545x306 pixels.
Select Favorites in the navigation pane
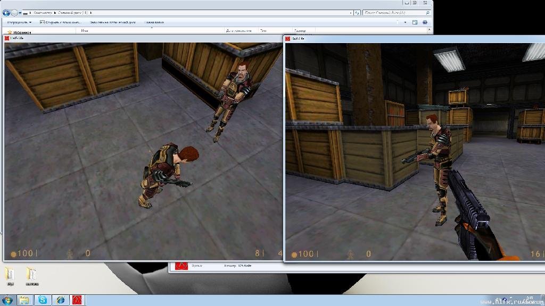[21, 32]
